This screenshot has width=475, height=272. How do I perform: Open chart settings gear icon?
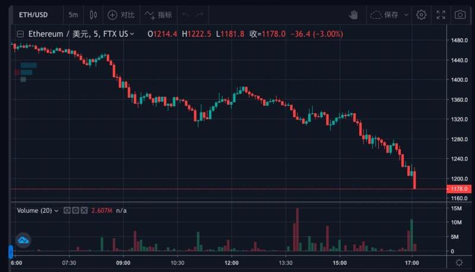click(x=421, y=14)
